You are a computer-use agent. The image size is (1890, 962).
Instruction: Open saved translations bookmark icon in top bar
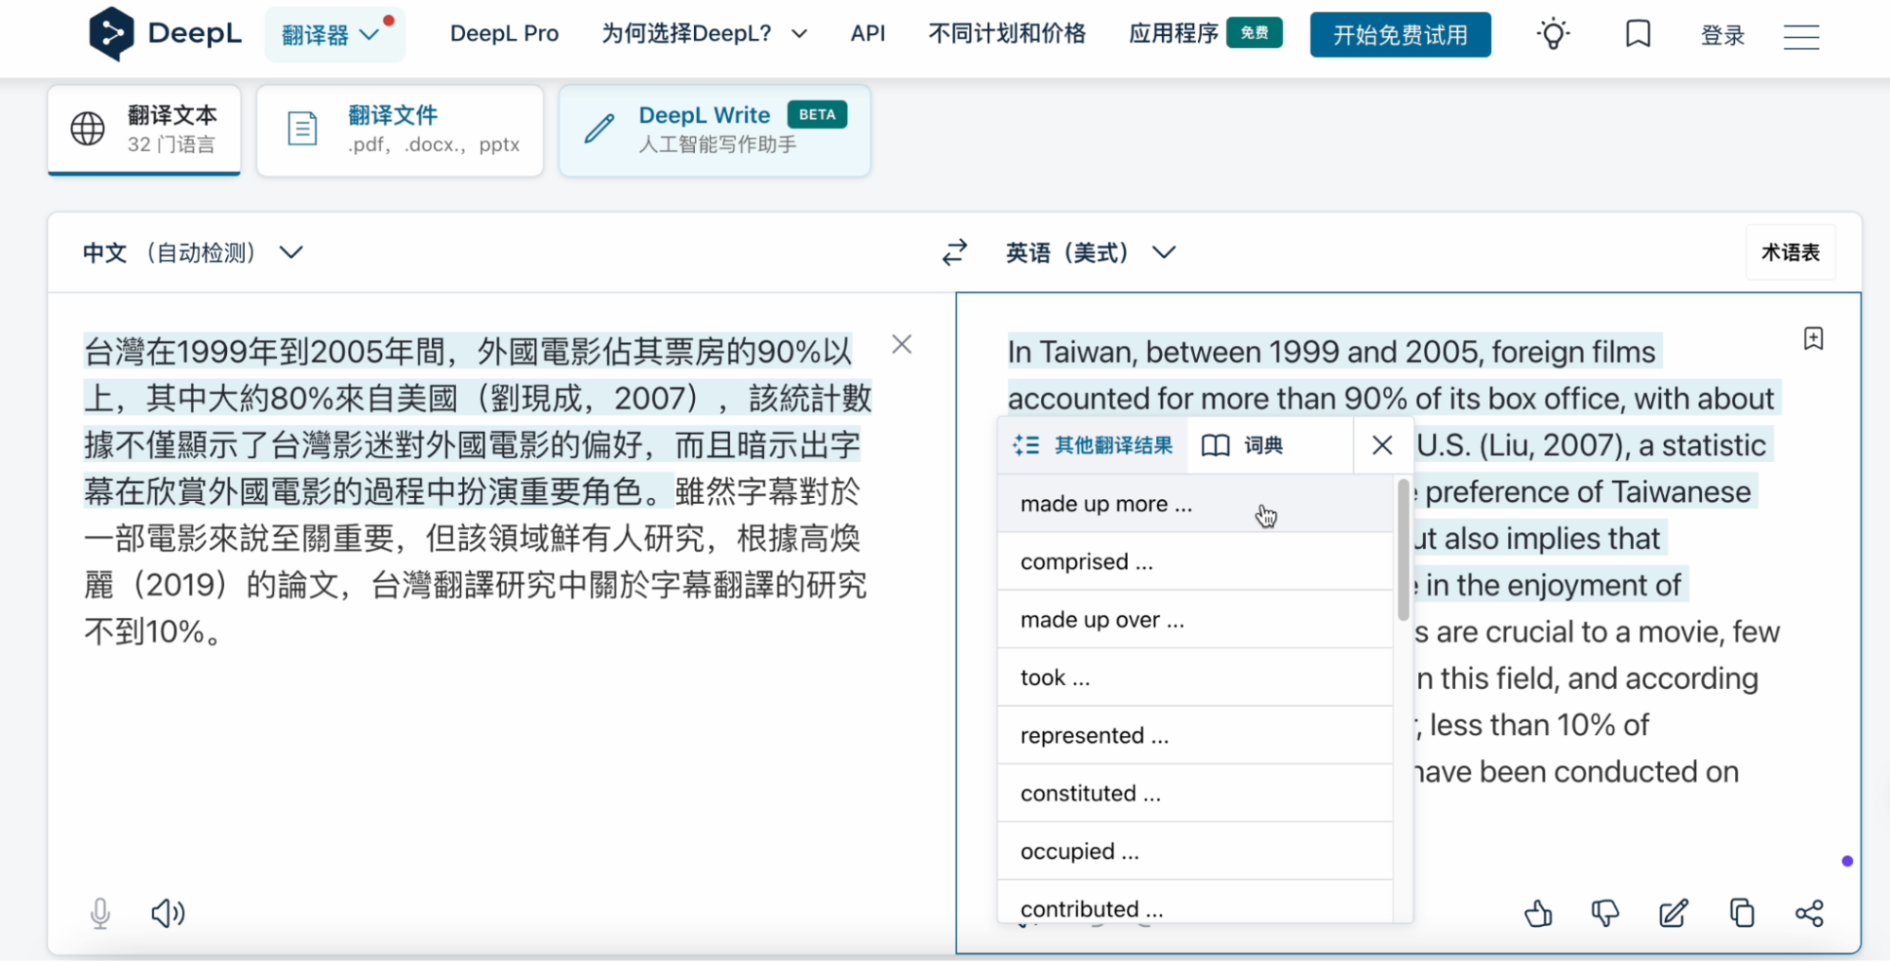1637,34
